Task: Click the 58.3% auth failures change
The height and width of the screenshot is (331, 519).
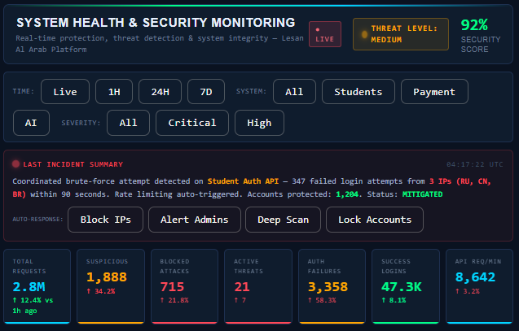Action: 322,300
